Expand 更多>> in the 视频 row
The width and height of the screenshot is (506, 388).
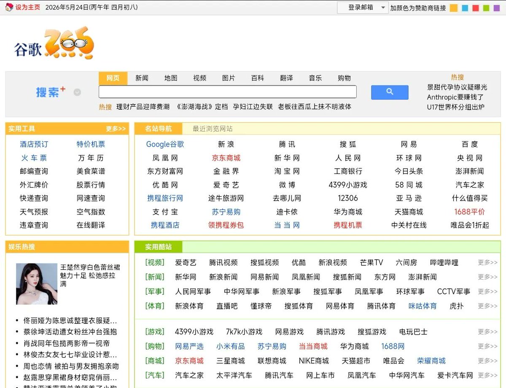coord(487,262)
